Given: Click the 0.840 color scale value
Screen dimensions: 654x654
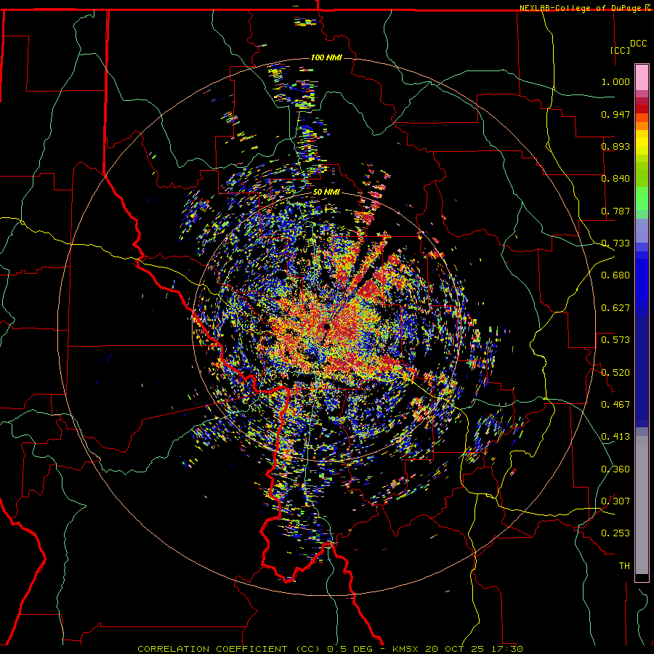Looking at the screenshot, I should [x=615, y=179].
